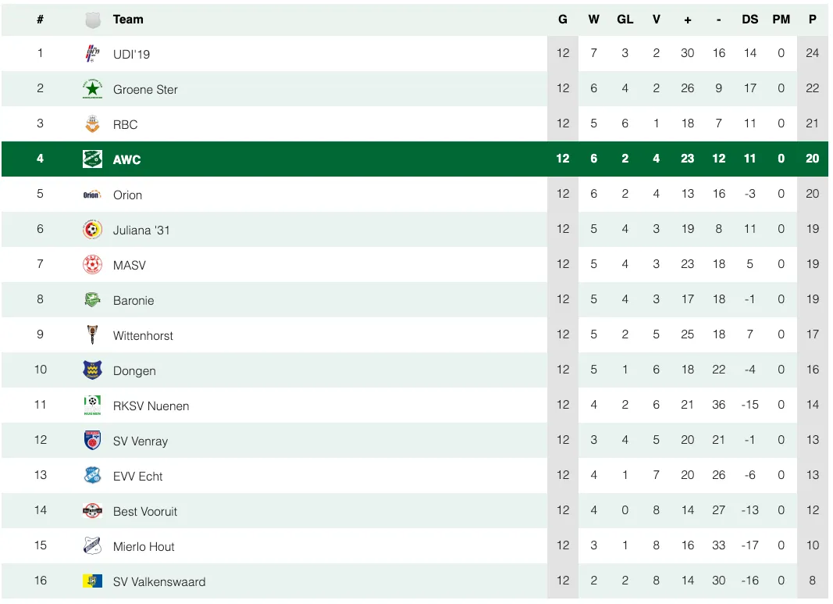Viewport: 833px width, 604px height.
Task: Click the Wittenhorst torch logo
Action: 92,335
